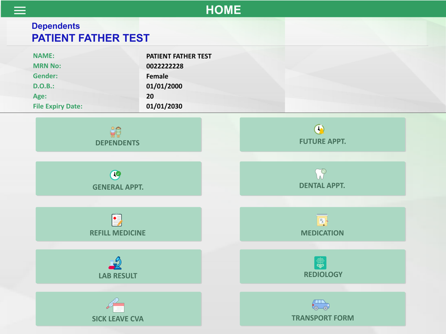Open the FUTURE APPT. label

click(x=322, y=142)
